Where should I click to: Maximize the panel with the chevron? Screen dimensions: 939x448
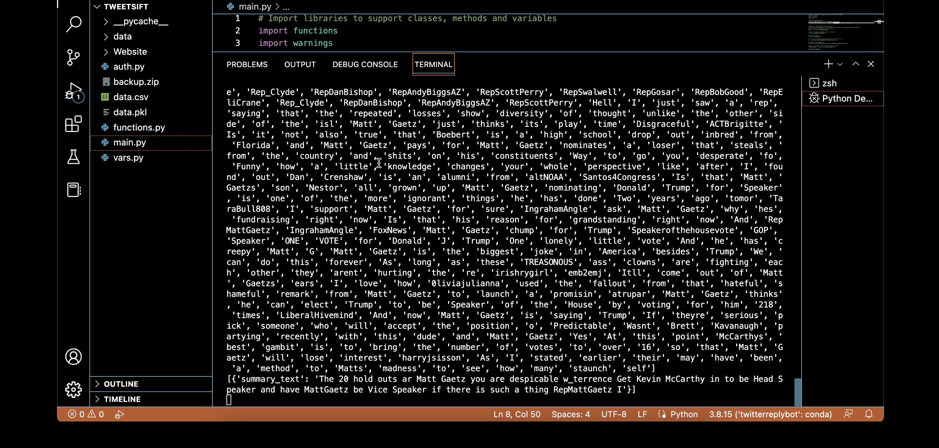tap(856, 64)
